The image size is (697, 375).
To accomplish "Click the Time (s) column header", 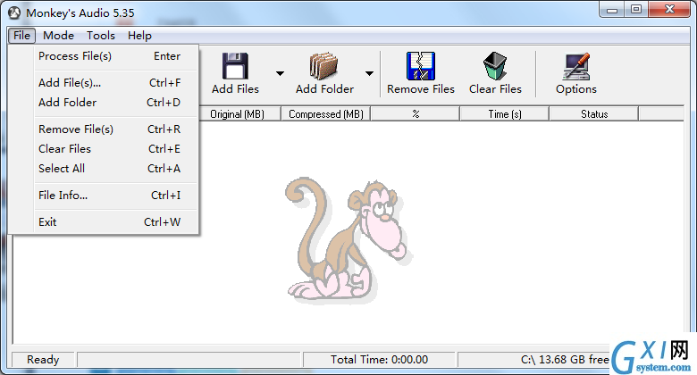I will click(x=505, y=114).
